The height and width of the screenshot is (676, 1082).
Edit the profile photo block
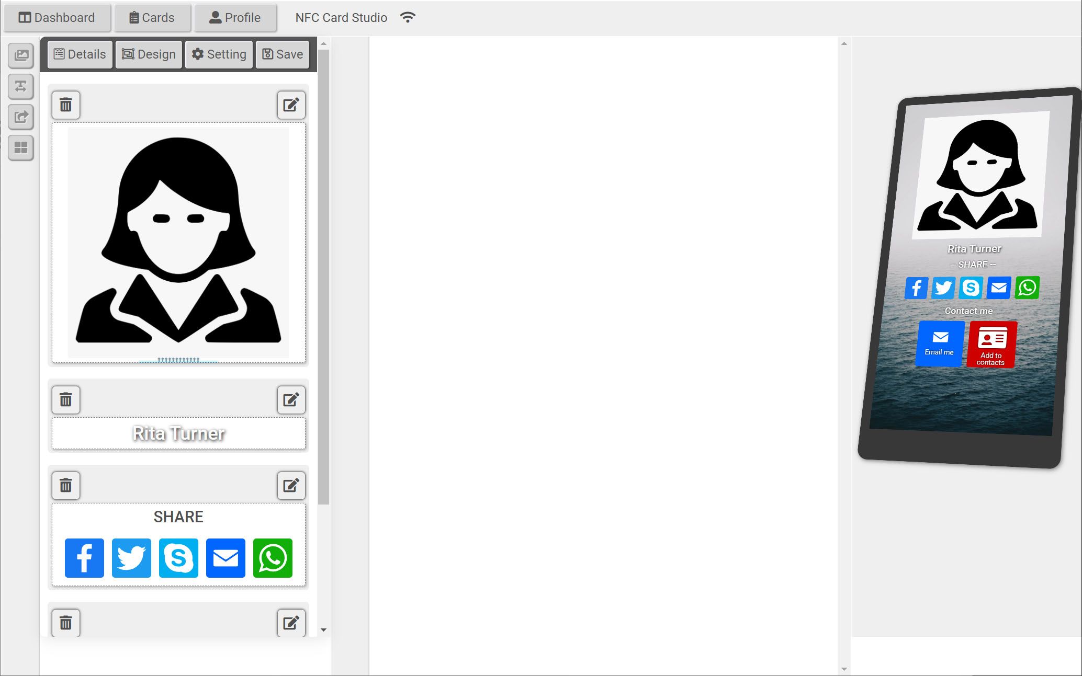click(291, 105)
